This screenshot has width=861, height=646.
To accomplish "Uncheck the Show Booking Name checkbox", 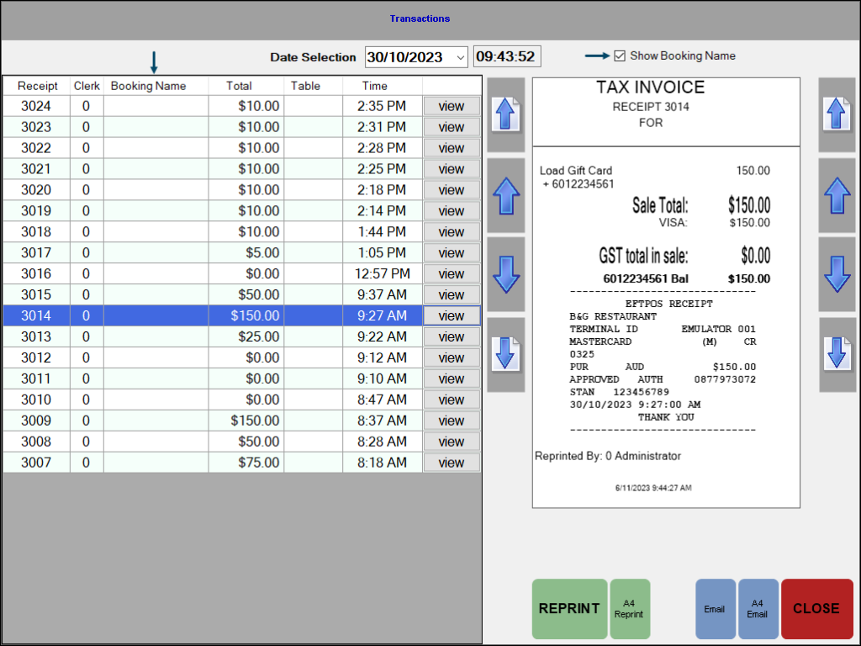I will click(620, 56).
